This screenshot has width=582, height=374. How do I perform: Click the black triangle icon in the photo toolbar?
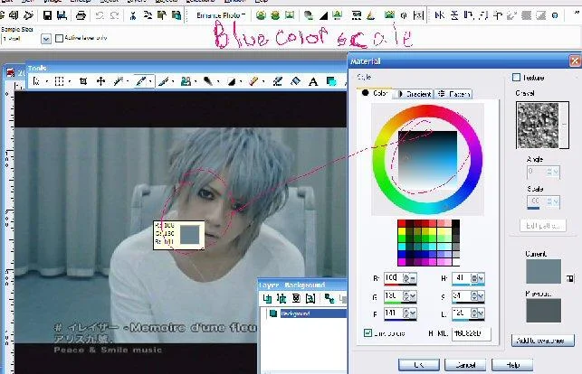tap(323, 15)
